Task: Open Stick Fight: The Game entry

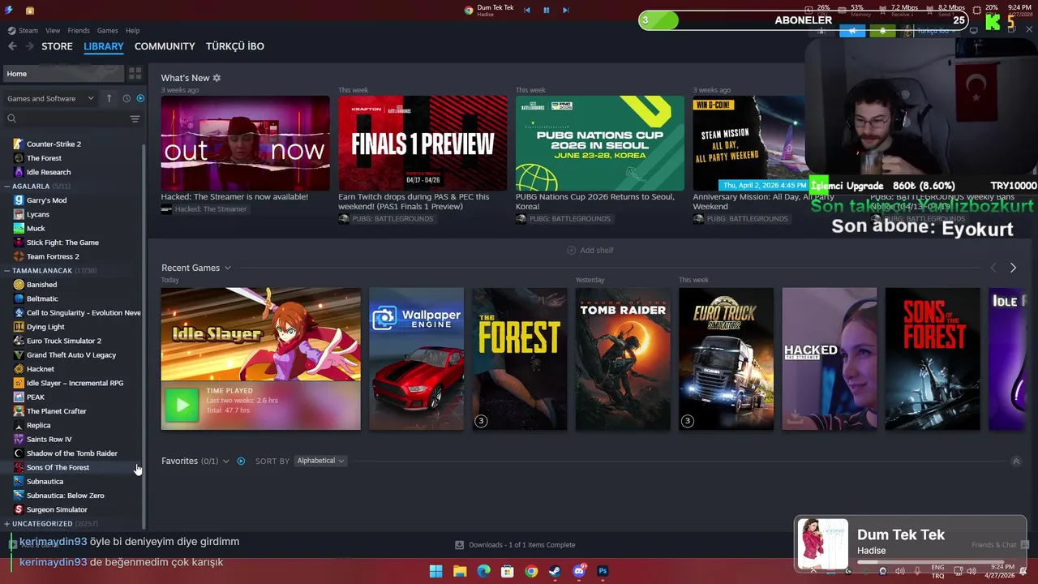Action: (x=62, y=243)
